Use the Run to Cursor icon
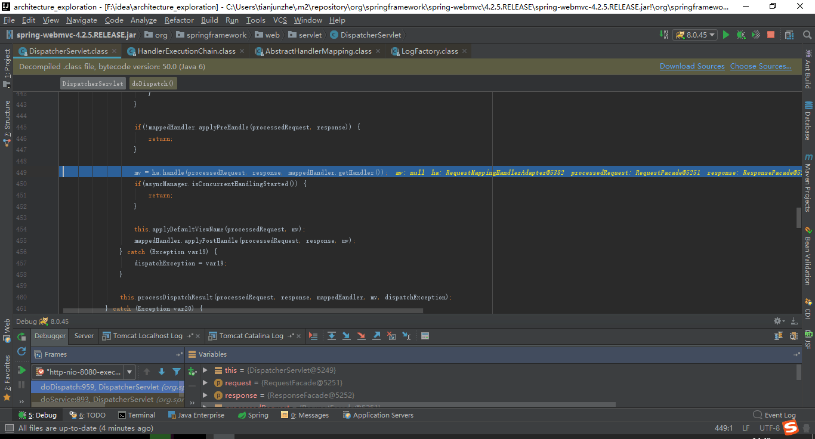 406,336
